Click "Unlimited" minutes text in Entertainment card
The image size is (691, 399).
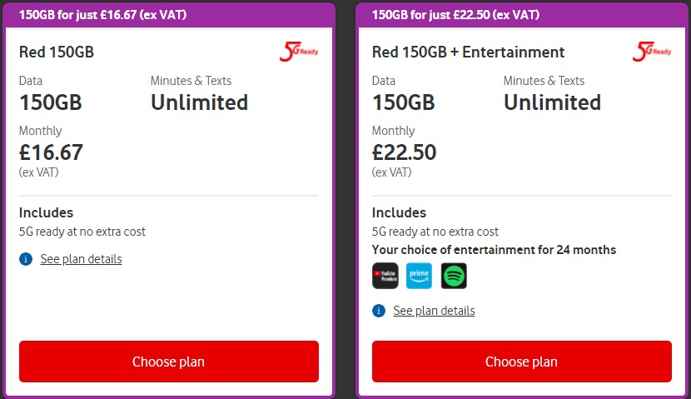pyautogui.click(x=552, y=102)
